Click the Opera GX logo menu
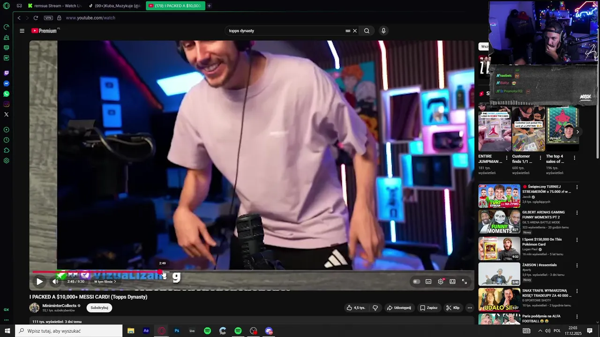The width and height of the screenshot is (600, 337). tap(6, 6)
